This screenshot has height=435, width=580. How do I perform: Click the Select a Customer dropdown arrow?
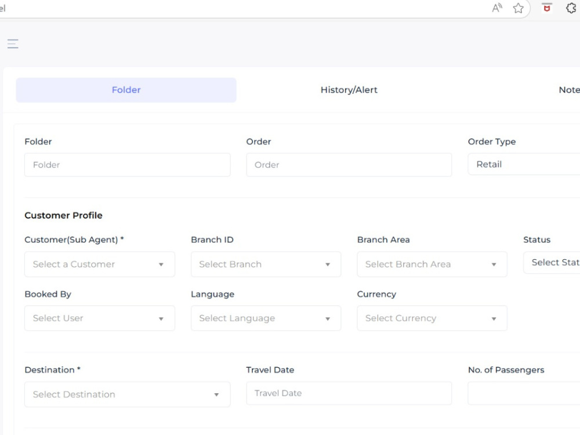click(161, 264)
